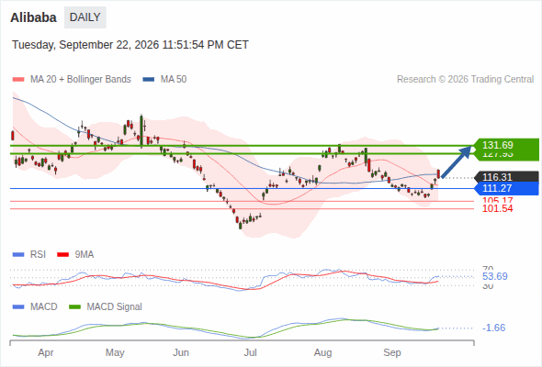Click the RSI legend blue swatch
Image resolution: width=542 pixels, height=367 pixels.
(18, 255)
